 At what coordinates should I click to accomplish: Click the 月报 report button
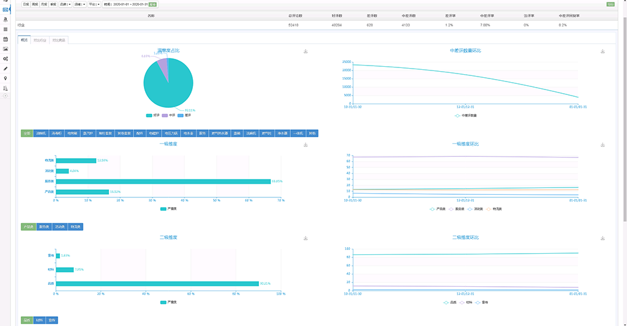tap(43, 4)
